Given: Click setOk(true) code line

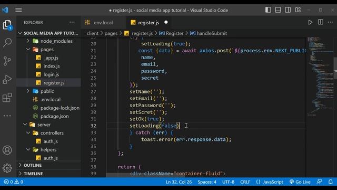Looking at the screenshot, I should 147,119.
